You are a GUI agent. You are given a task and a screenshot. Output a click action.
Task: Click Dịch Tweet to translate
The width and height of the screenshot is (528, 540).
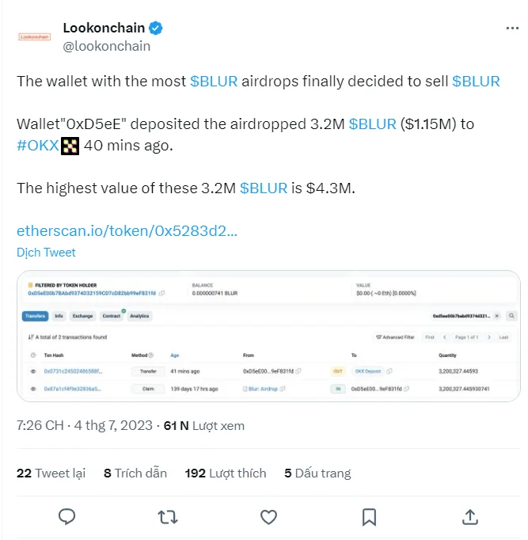tap(46, 253)
